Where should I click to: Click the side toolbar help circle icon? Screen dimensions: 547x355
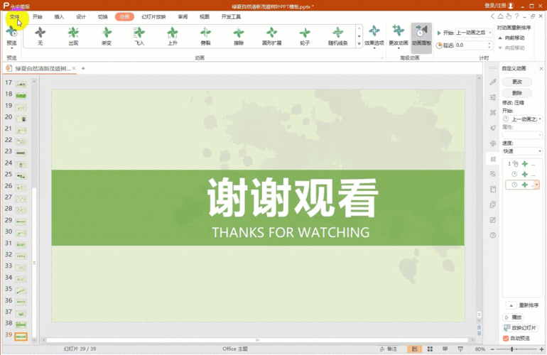tap(493, 236)
